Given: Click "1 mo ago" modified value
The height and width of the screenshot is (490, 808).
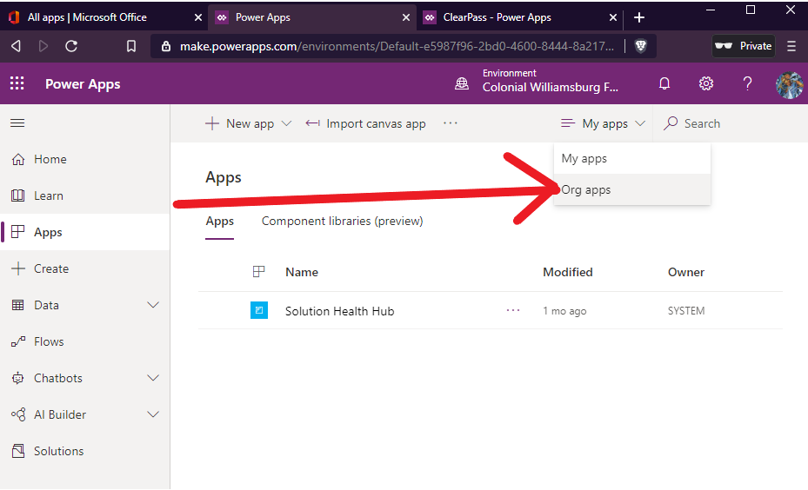Looking at the screenshot, I should [x=564, y=311].
